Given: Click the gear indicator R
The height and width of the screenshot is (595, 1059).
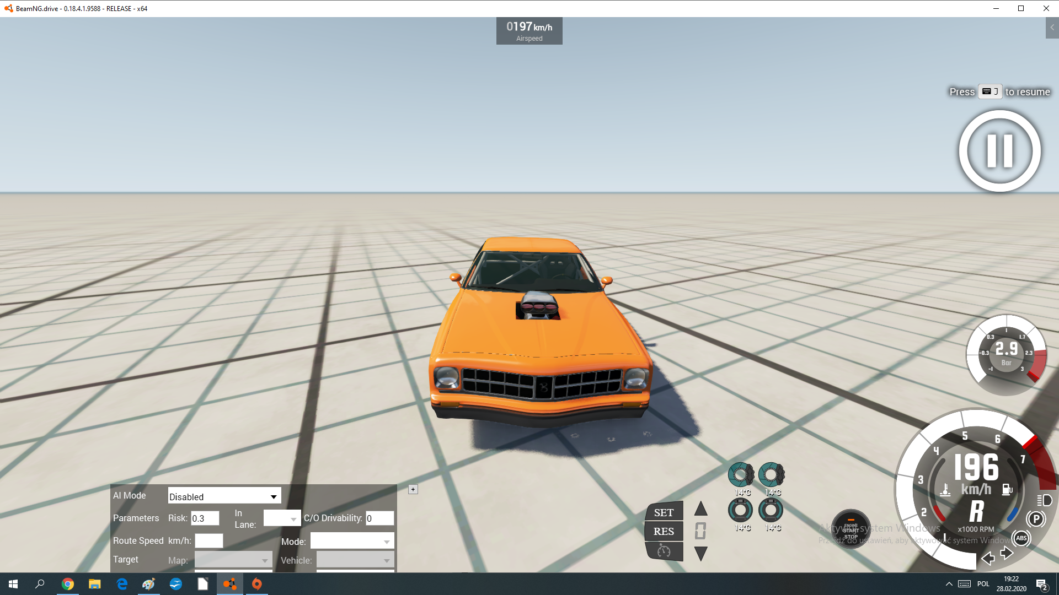Looking at the screenshot, I should 976,511.
